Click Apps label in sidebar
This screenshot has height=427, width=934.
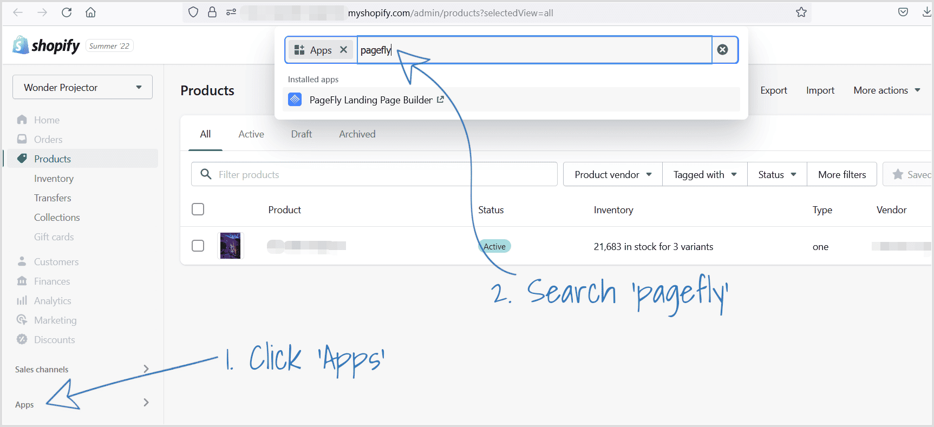coord(24,405)
